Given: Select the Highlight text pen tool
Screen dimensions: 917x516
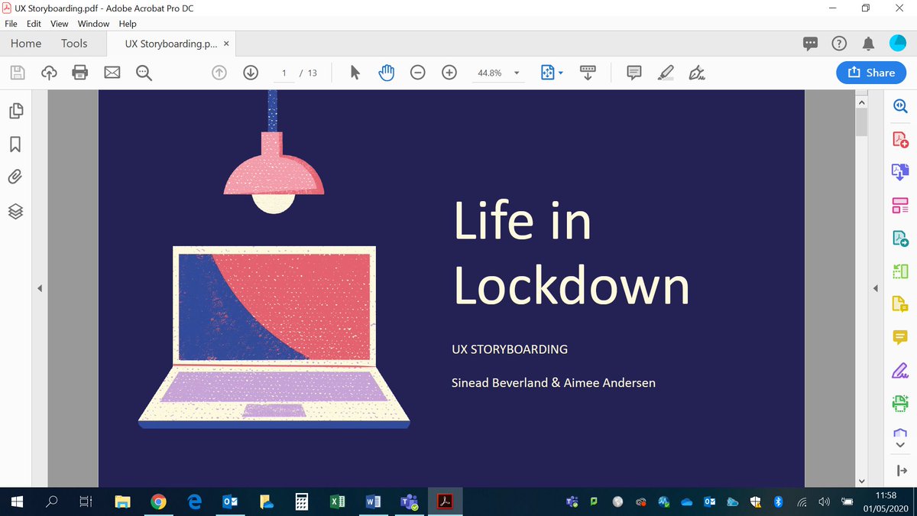Looking at the screenshot, I should [666, 73].
